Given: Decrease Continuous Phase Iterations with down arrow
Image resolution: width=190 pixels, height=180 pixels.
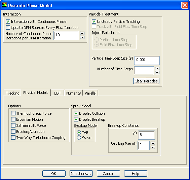Looking at the screenshot, I should (82, 37).
